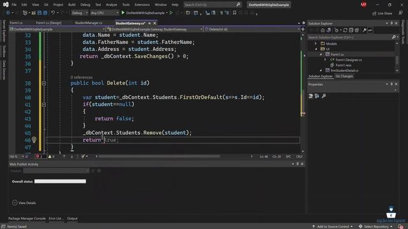Click the Show All Files icon in Solution Explorer
The width and height of the screenshot is (408, 229).
[x=357, y=30]
